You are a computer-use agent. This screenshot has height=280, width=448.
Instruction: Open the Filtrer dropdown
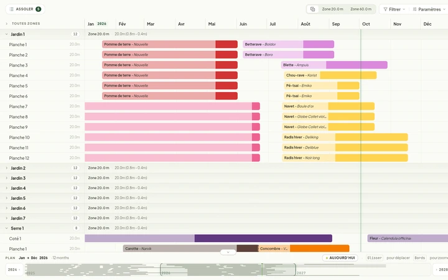click(x=394, y=9)
